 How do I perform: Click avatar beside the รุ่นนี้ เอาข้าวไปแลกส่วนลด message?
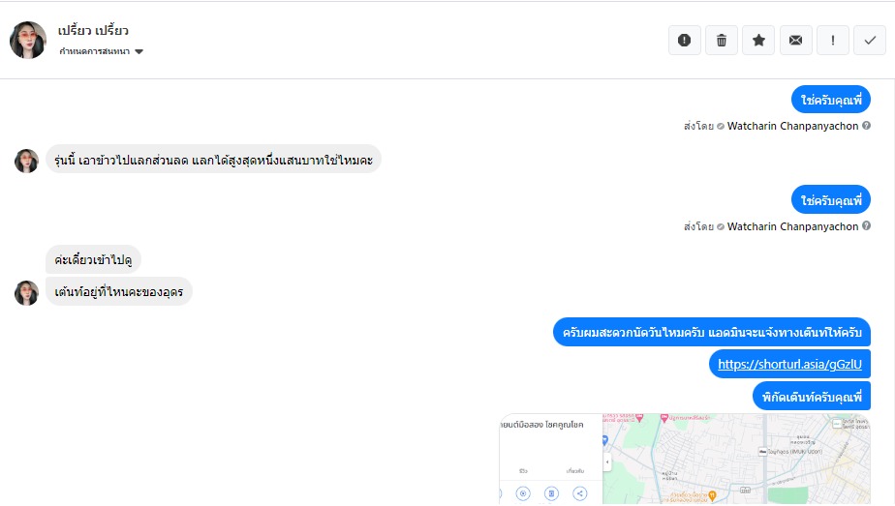(27, 161)
